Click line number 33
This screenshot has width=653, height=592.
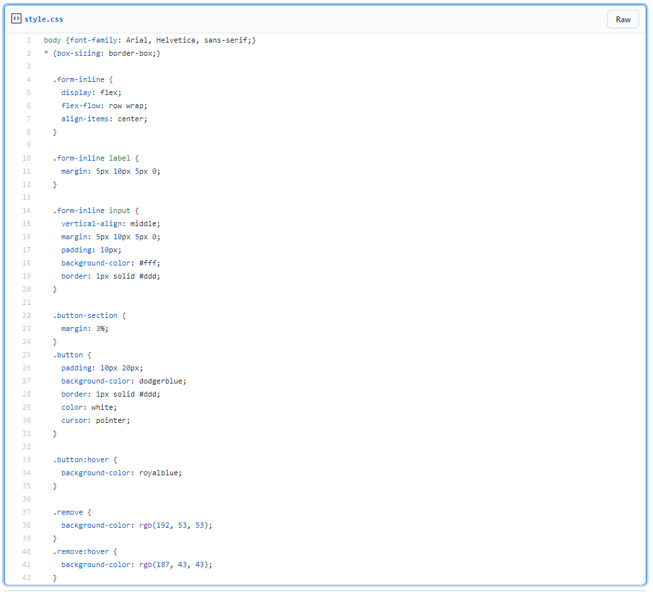pyautogui.click(x=26, y=460)
